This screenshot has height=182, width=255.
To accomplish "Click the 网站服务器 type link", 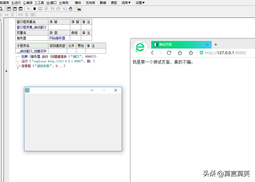I will click(x=57, y=38).
